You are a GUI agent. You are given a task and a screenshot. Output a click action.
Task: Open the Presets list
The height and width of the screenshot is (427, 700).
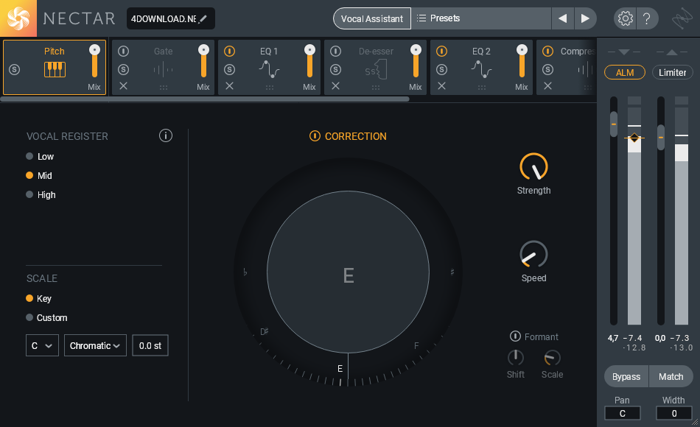pos(480,18)
